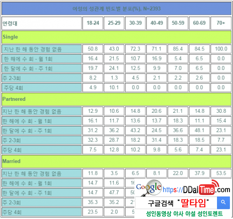Click the 'Single' section heading

coord(116,37)
